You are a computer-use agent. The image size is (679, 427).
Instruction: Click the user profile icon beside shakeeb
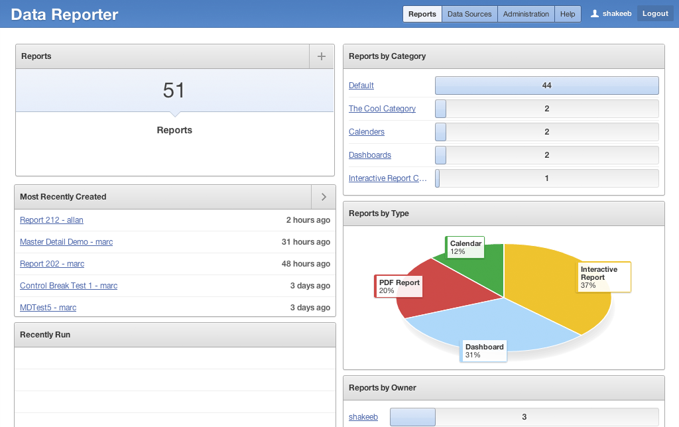tap(595, 14)
